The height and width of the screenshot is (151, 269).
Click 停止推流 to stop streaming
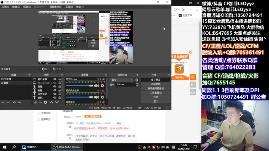coord(156,80)
